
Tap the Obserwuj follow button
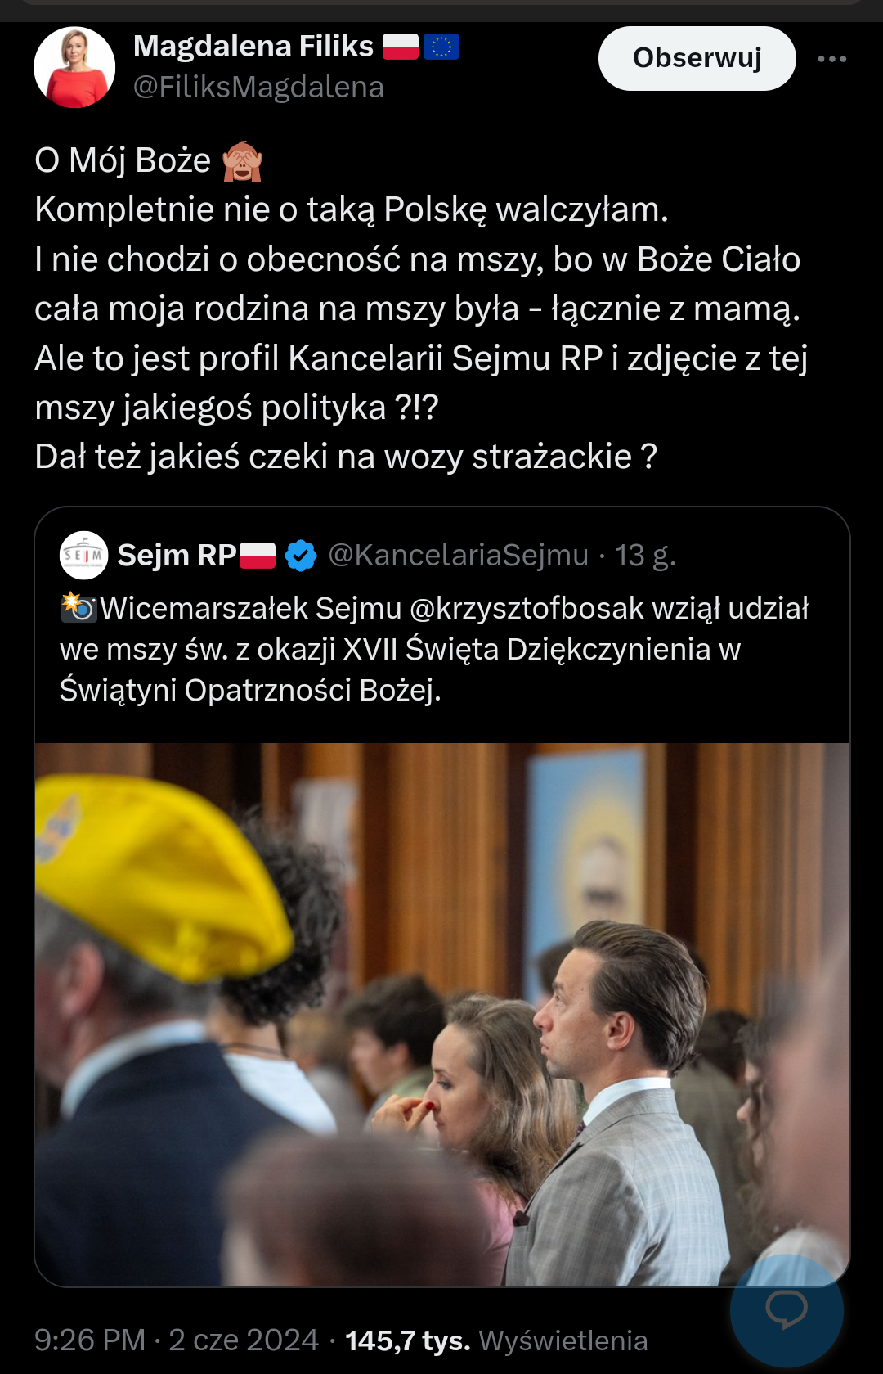coord(697,58)
